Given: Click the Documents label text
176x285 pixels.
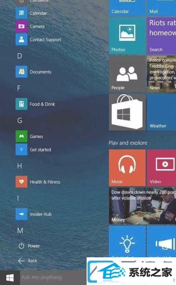Looking at the screenshot, I should 41,72.
